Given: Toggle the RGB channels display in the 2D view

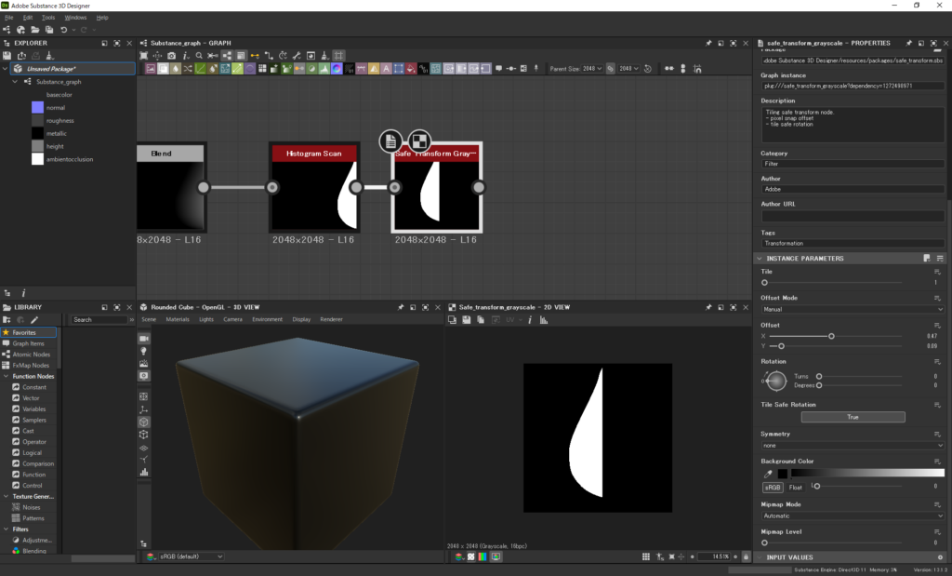Looking at the screenshot, I should click(x=483, y=556).
